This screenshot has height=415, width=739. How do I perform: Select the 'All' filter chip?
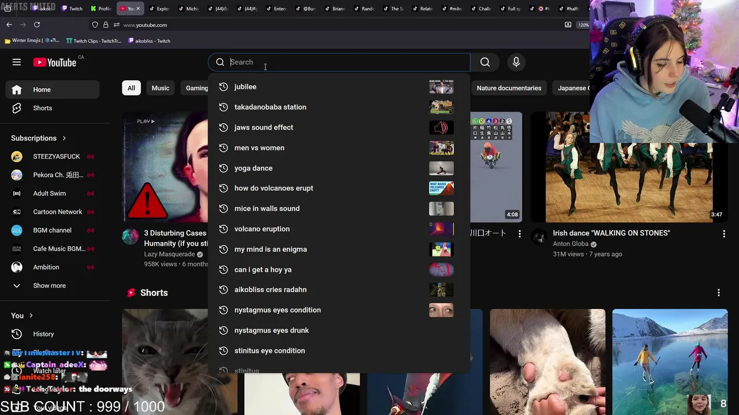(131, 88)
